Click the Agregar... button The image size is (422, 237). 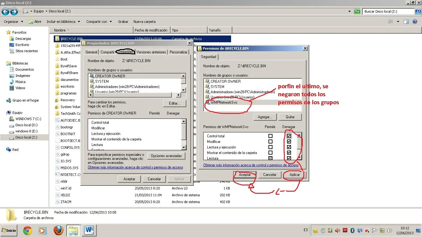coord(265,117)
